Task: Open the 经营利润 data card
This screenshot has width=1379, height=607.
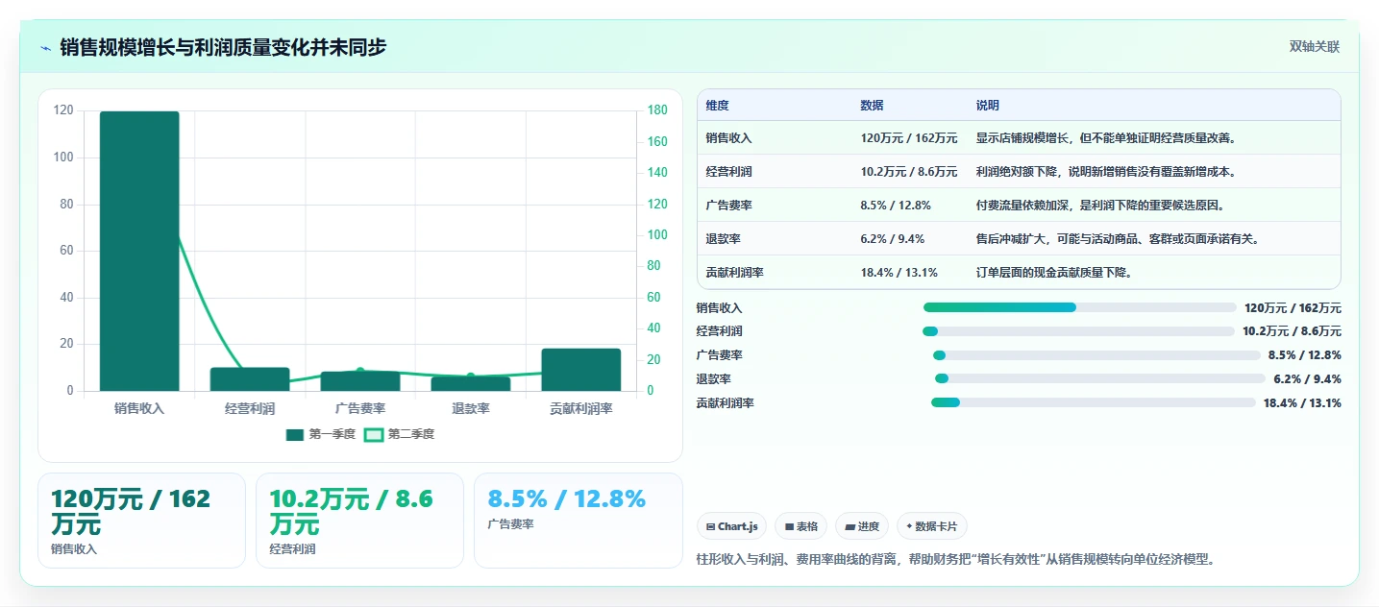Action: (359, 521)
